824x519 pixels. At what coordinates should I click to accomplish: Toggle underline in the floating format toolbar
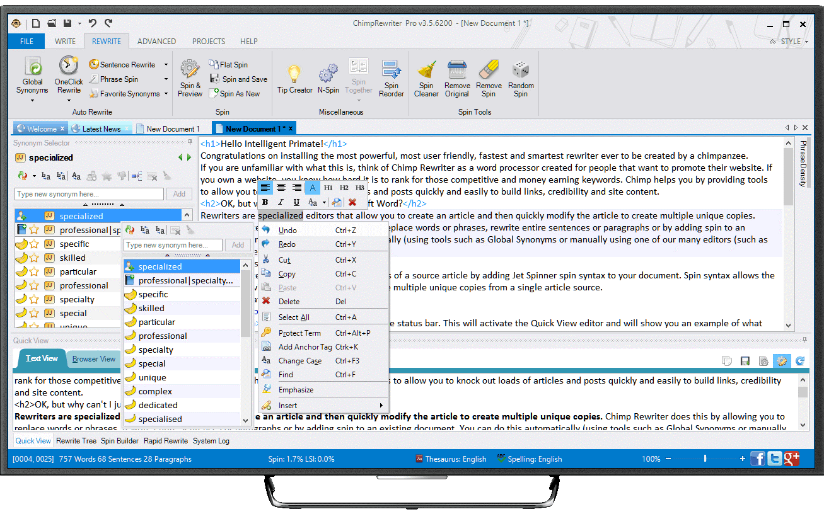click(x=296, y=202)
